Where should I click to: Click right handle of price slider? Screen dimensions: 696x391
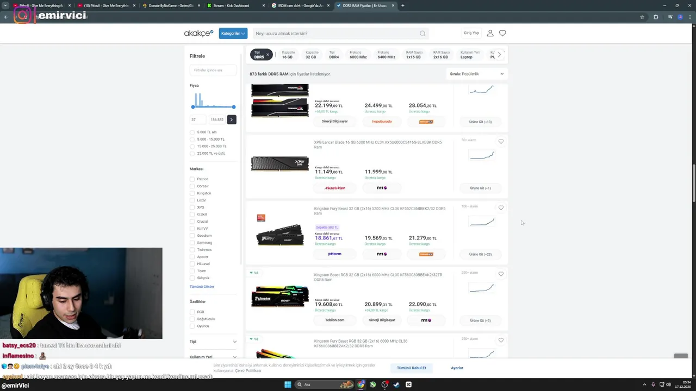tap(234, 107)
